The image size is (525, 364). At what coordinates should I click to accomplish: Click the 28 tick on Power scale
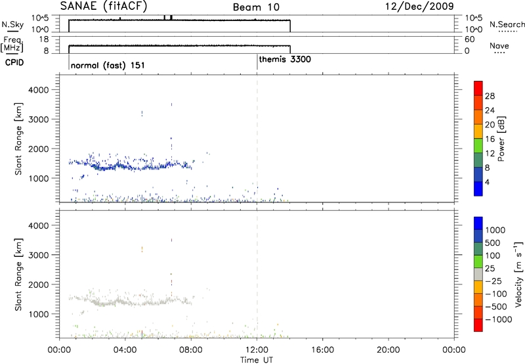pyautogui.click(x=490, y=96)
